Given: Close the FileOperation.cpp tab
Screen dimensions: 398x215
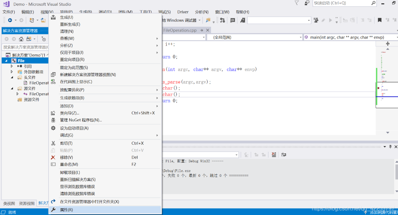Looking at the screenshot, I should pos(208,30).
